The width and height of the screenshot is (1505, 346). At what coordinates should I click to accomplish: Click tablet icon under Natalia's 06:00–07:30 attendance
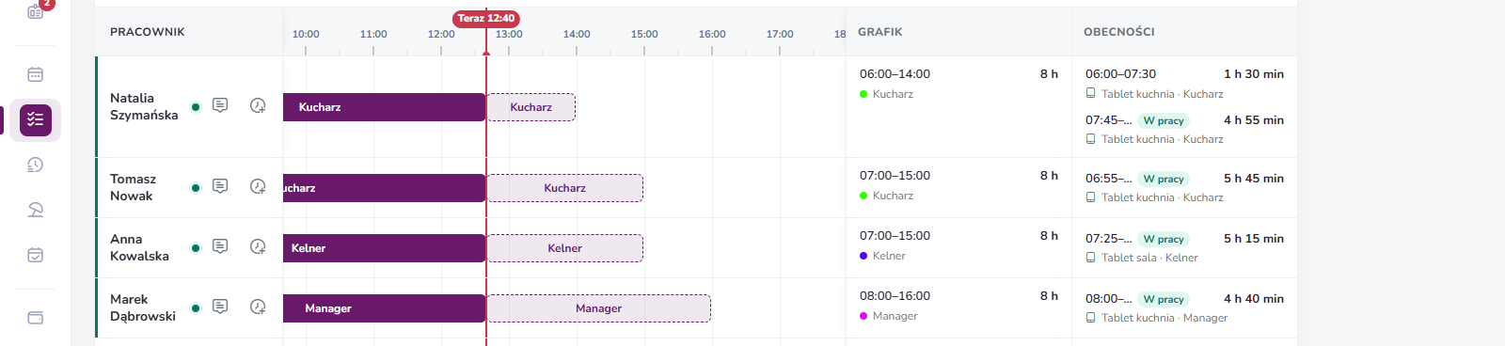(1091, 93)
